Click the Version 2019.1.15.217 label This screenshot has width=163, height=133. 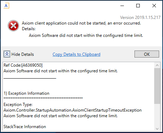tap(140, 18)
